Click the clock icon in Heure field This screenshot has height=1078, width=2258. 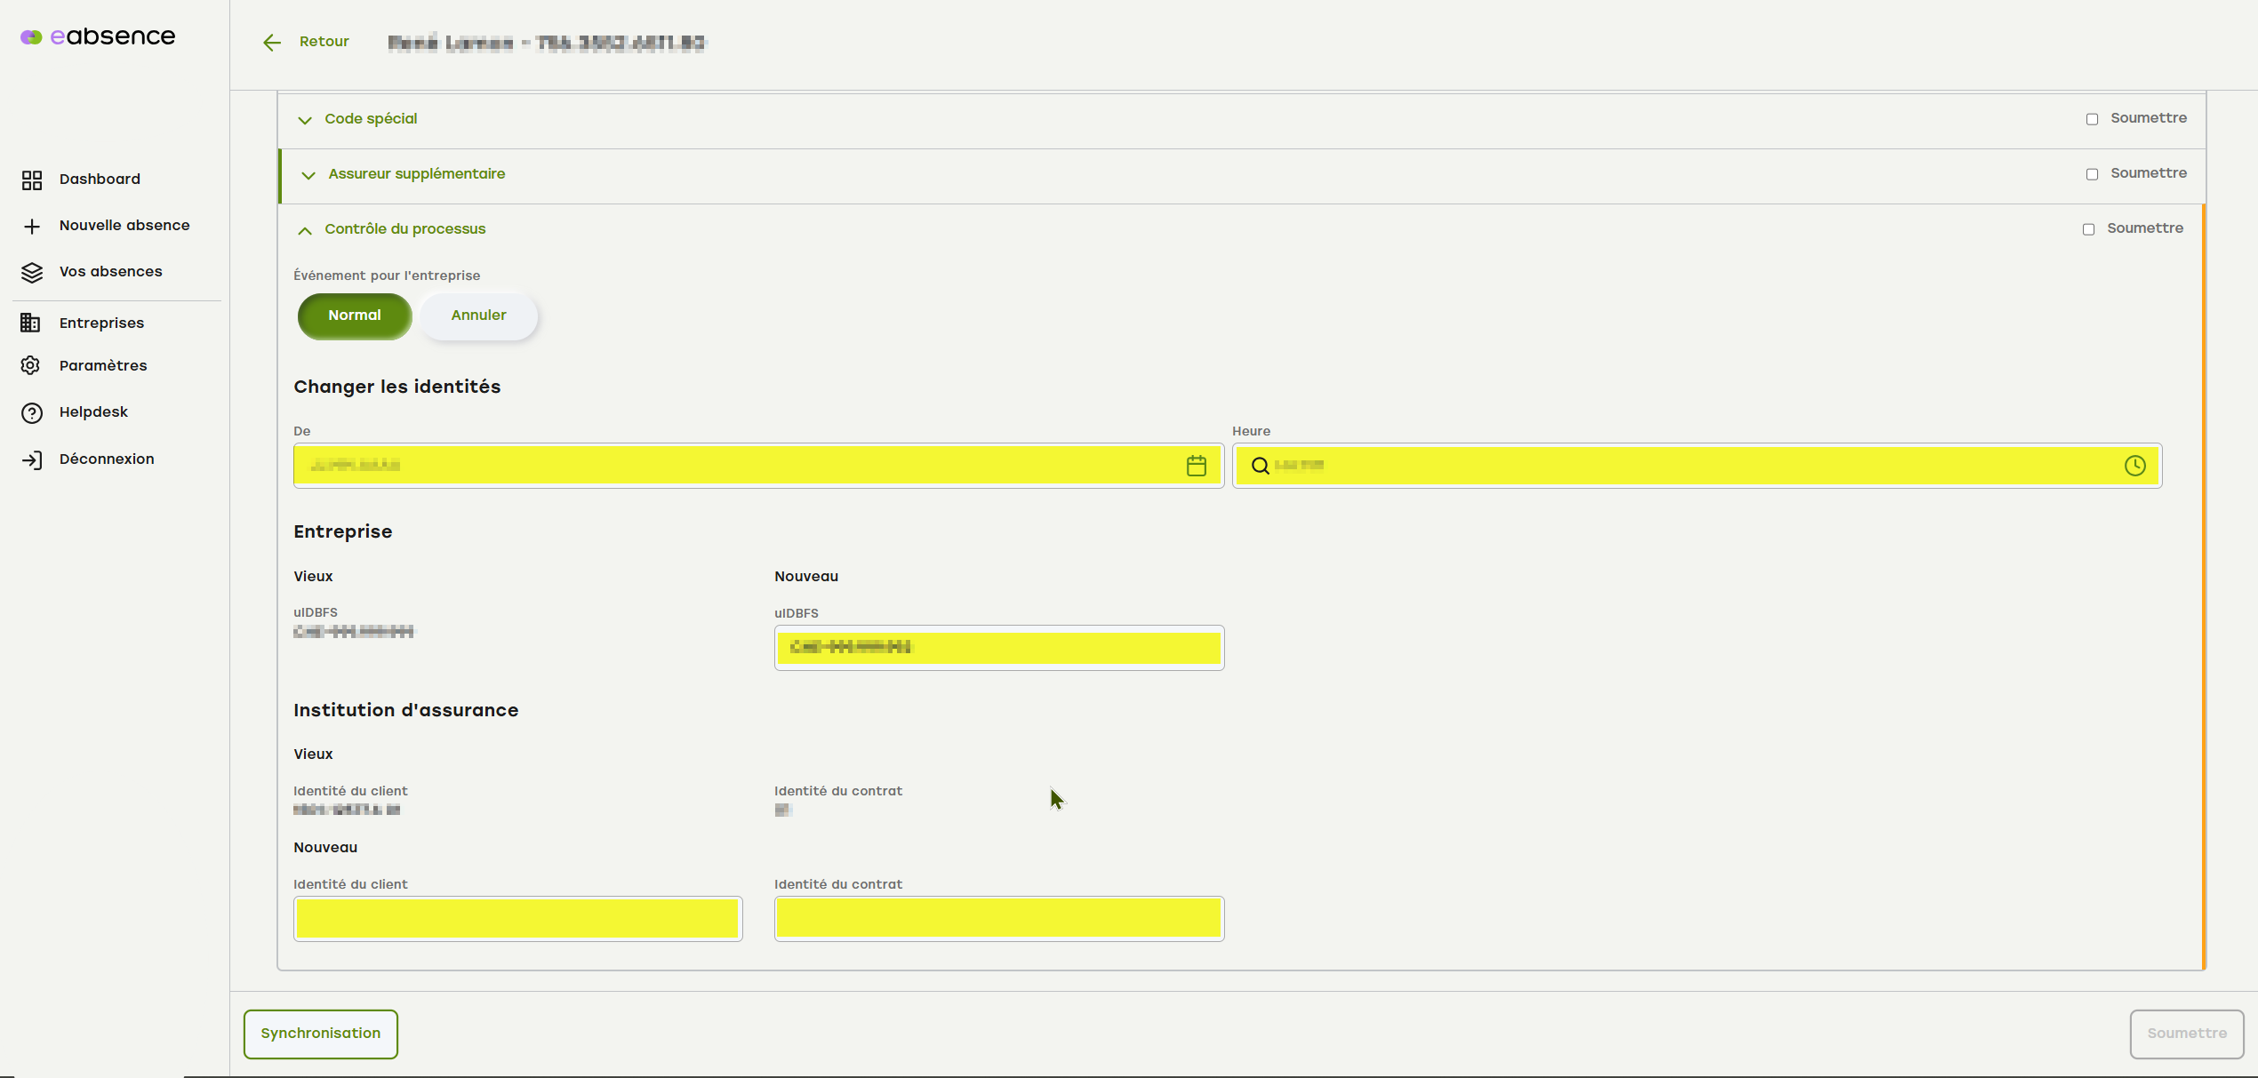point(2134,466)
